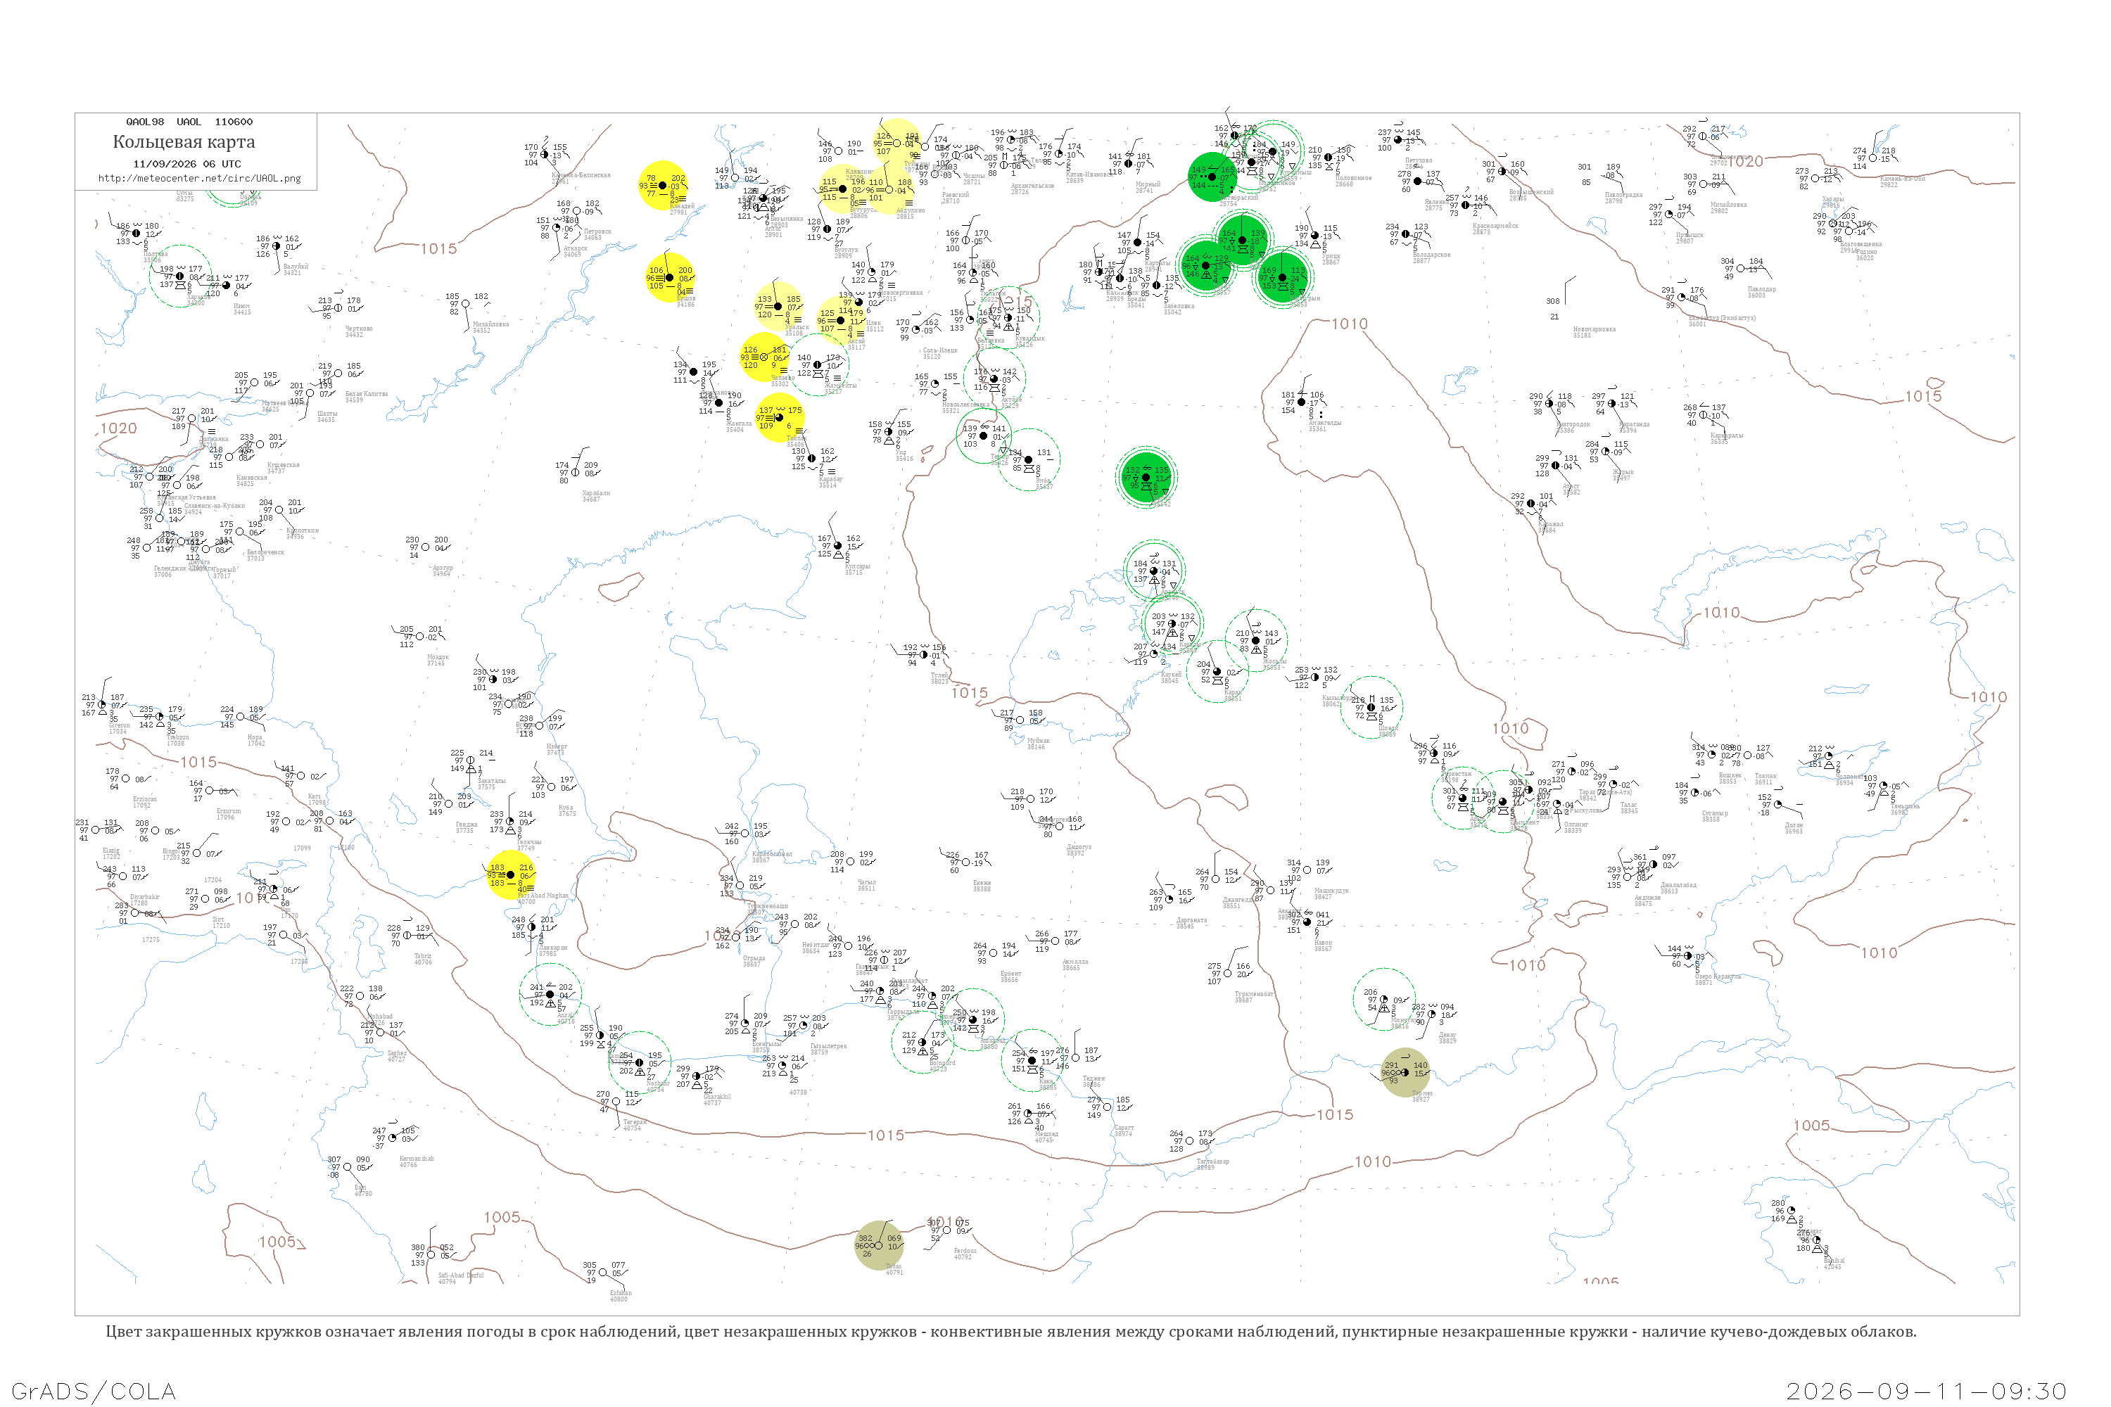Image resolution: width=2111 pixels, height=1407 pixels.
Task: Click the yellow circle at Тайпак station
Action: click(779, 418)
